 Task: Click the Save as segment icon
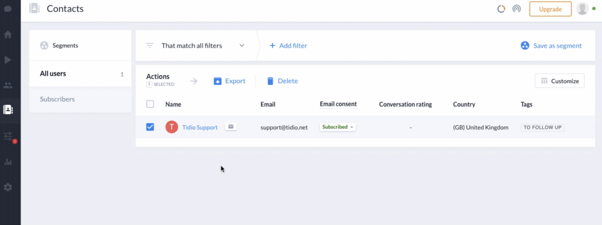point(525,46)
